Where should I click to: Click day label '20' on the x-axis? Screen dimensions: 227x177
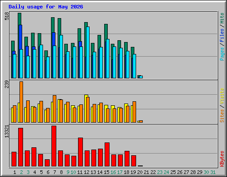coord(140,172)
